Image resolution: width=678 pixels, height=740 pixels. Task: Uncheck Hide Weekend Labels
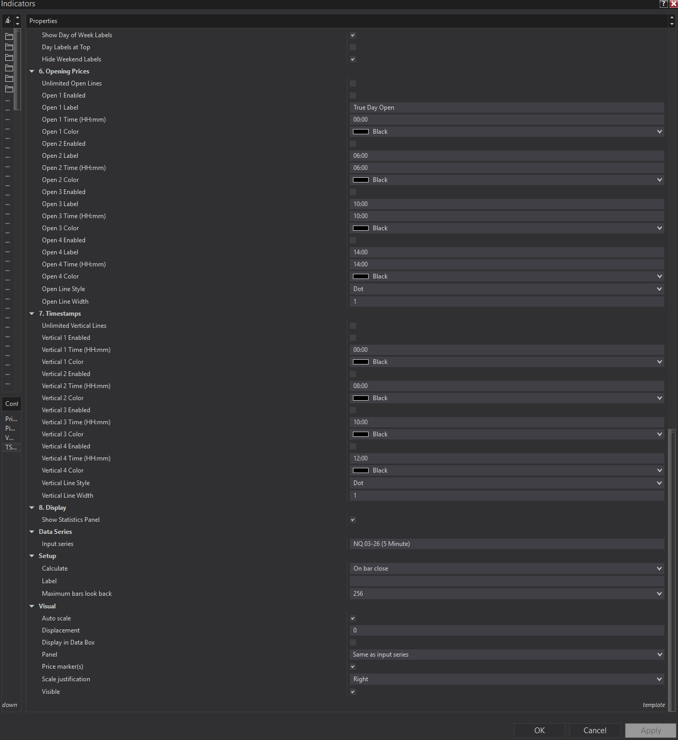tap(353, 59)
